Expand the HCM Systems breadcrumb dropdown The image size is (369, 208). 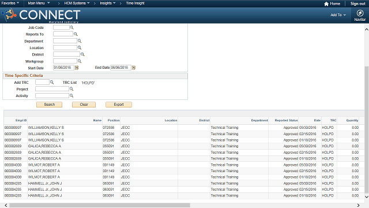(x=77, y=3)
